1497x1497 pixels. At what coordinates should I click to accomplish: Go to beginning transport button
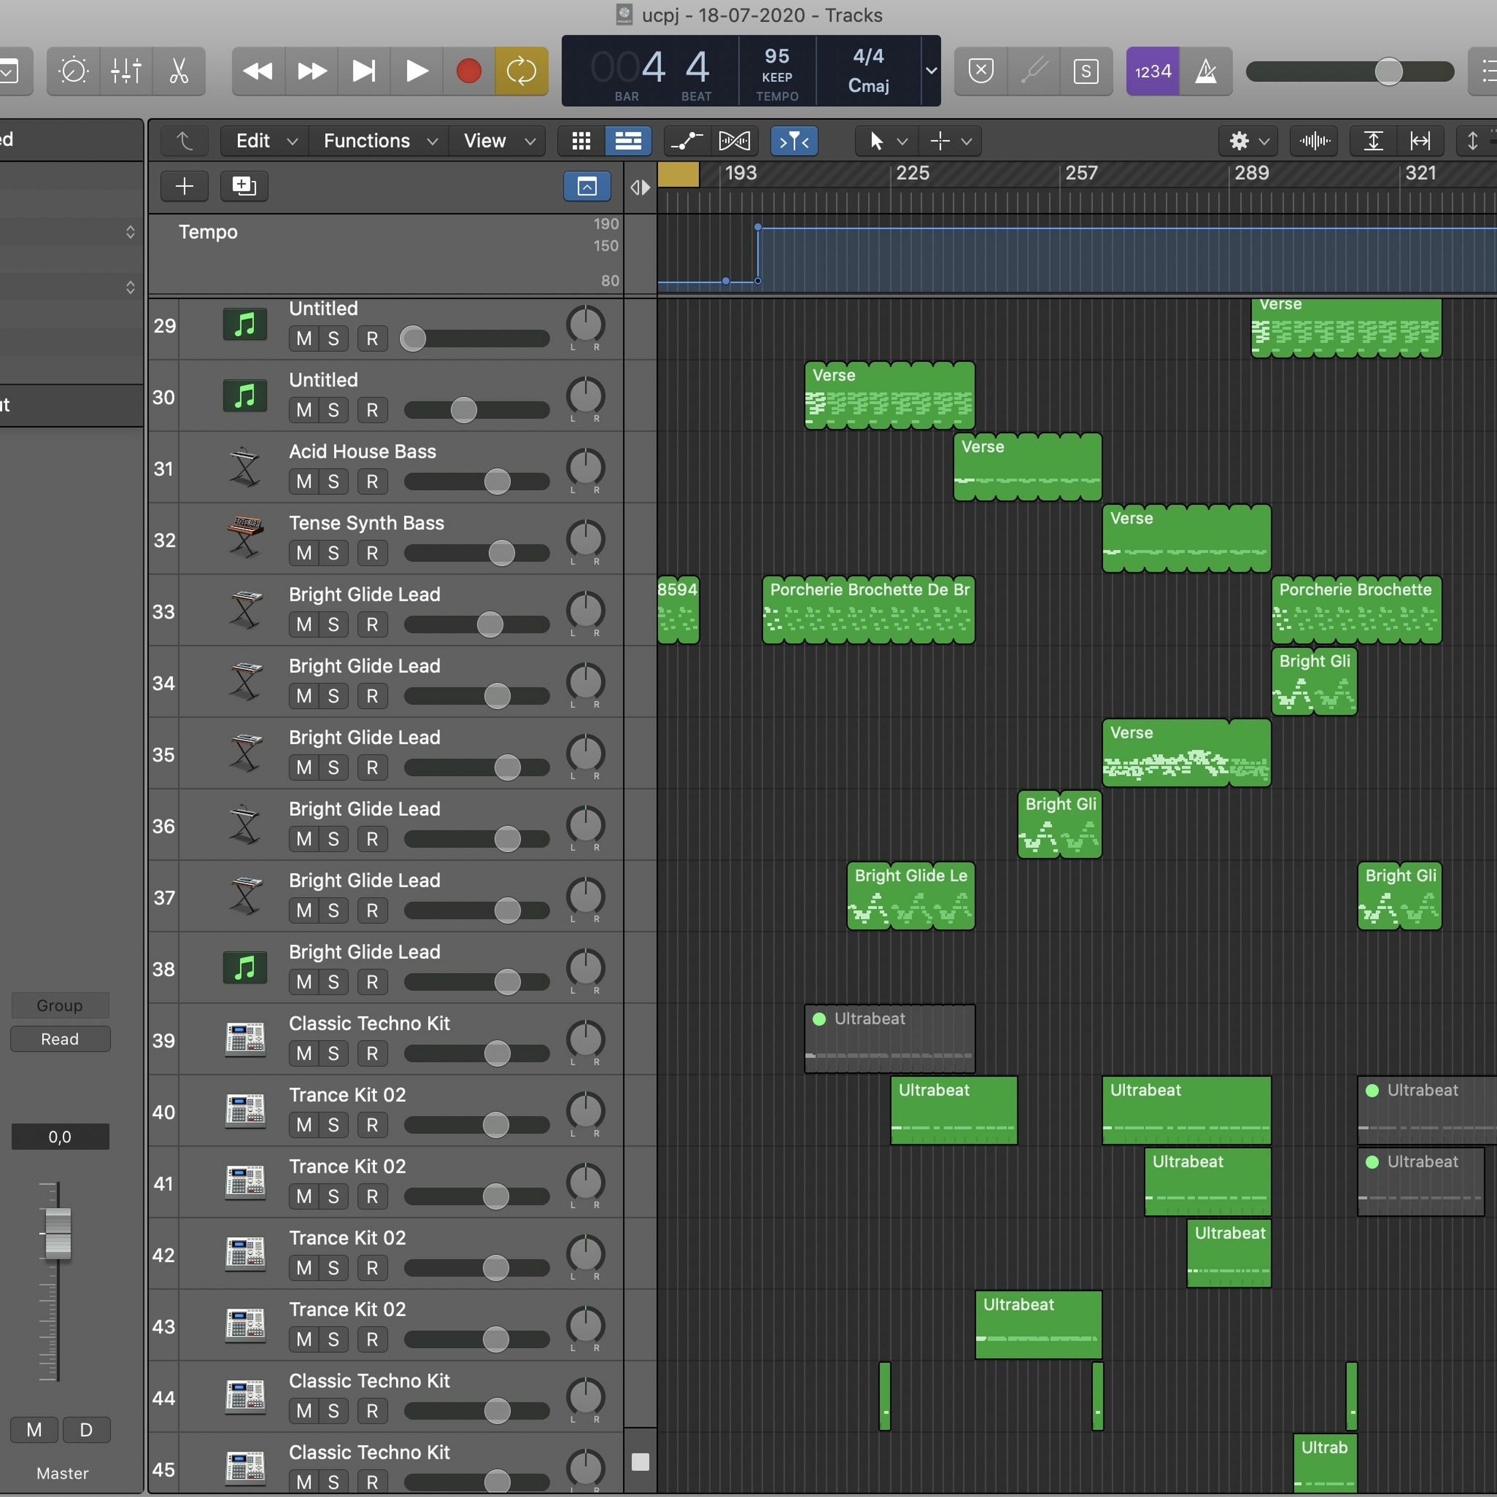tap(364, 71)
